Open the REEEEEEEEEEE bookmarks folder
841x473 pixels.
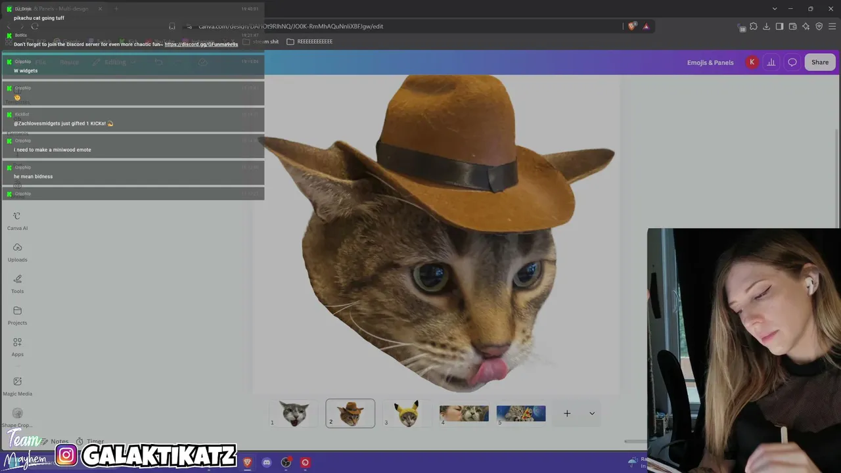tap(309, 41)
